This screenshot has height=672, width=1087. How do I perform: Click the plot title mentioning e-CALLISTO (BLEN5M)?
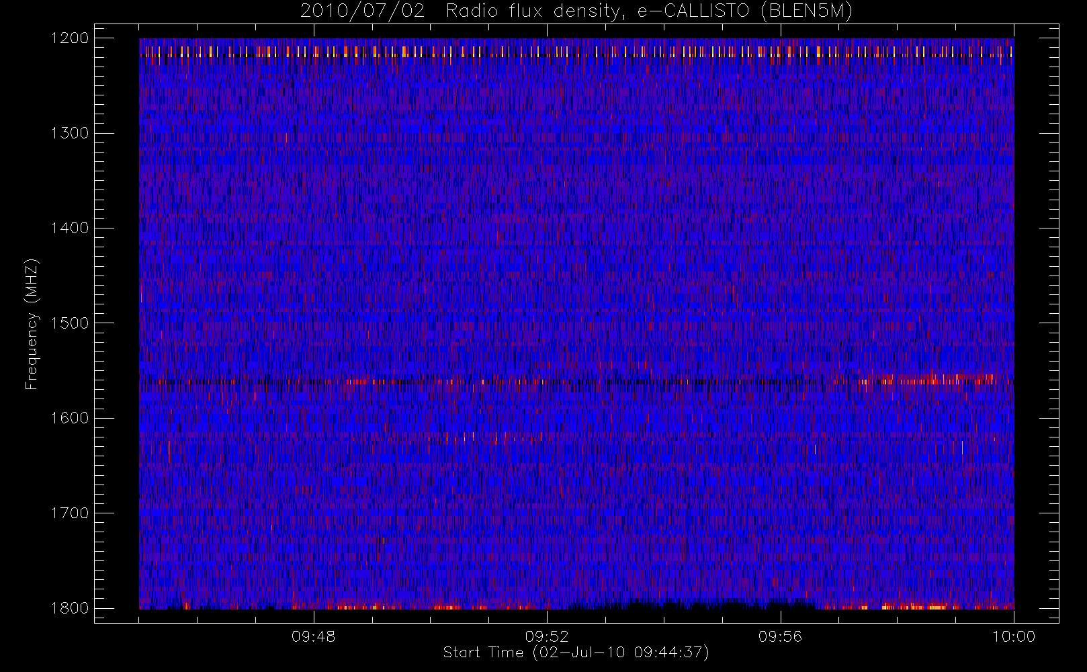[x=576, y=11]
